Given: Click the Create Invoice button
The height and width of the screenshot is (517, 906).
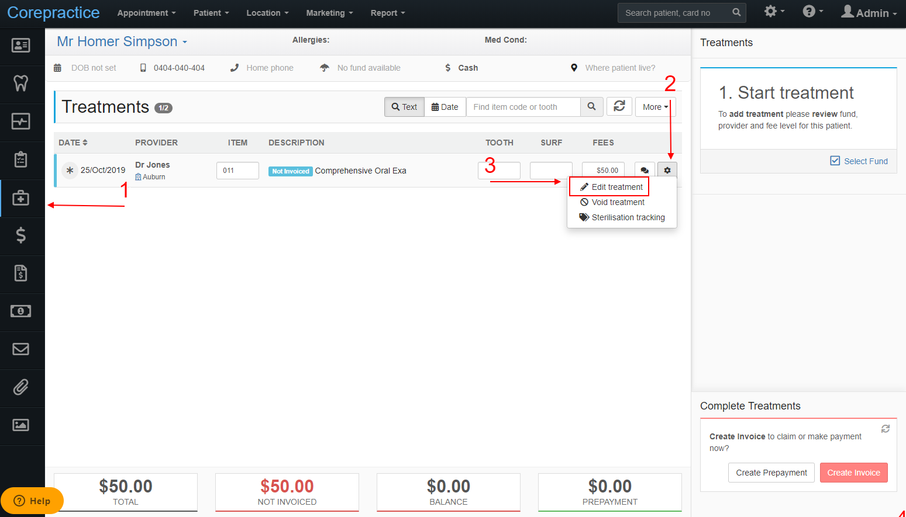Looking at the screenshot, I should pyautogui.click(x=853, y=473).
